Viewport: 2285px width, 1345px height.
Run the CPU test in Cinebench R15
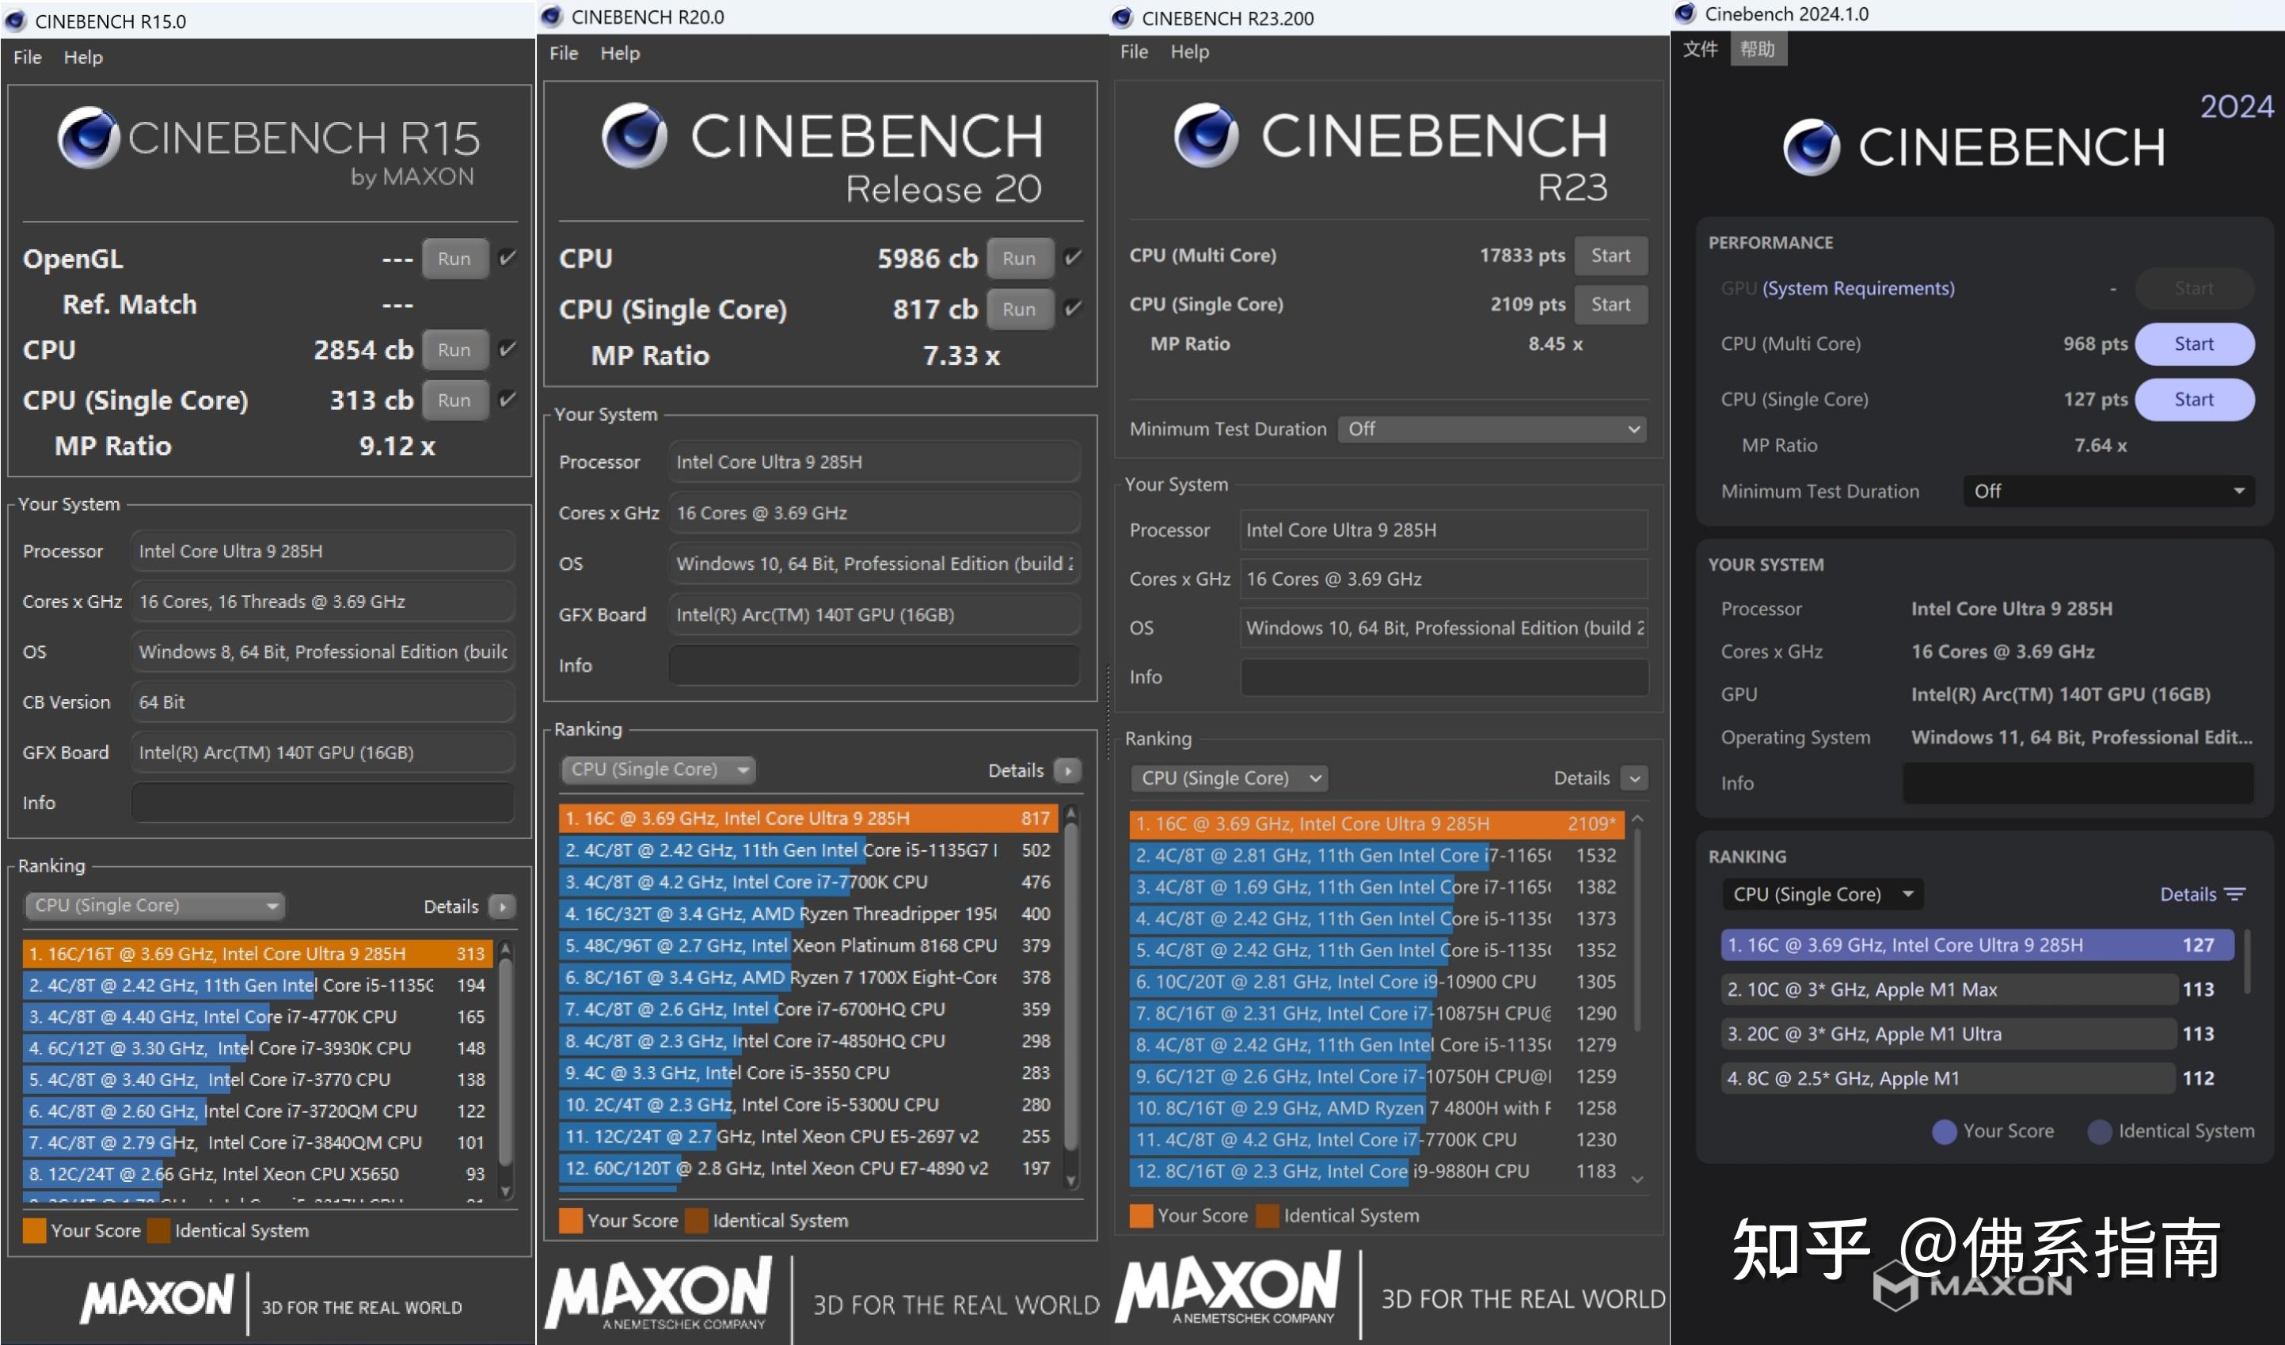coord(454,350)
